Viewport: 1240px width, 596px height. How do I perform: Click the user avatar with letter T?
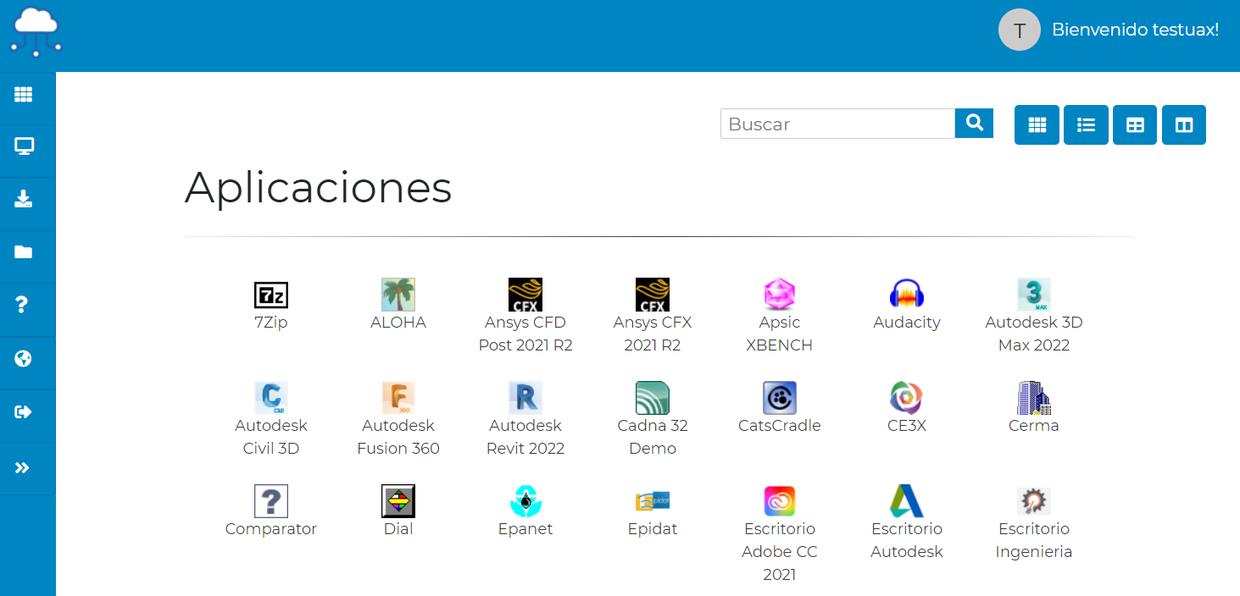(1020, 30)
